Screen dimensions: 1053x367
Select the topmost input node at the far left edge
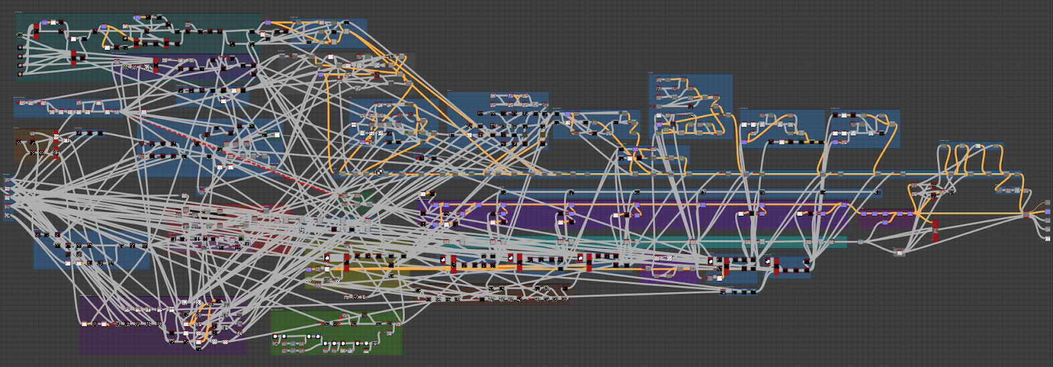[x=7, y=180]
